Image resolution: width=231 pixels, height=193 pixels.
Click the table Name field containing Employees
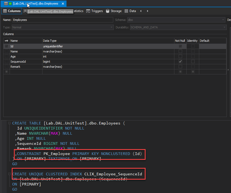point(63,20)
